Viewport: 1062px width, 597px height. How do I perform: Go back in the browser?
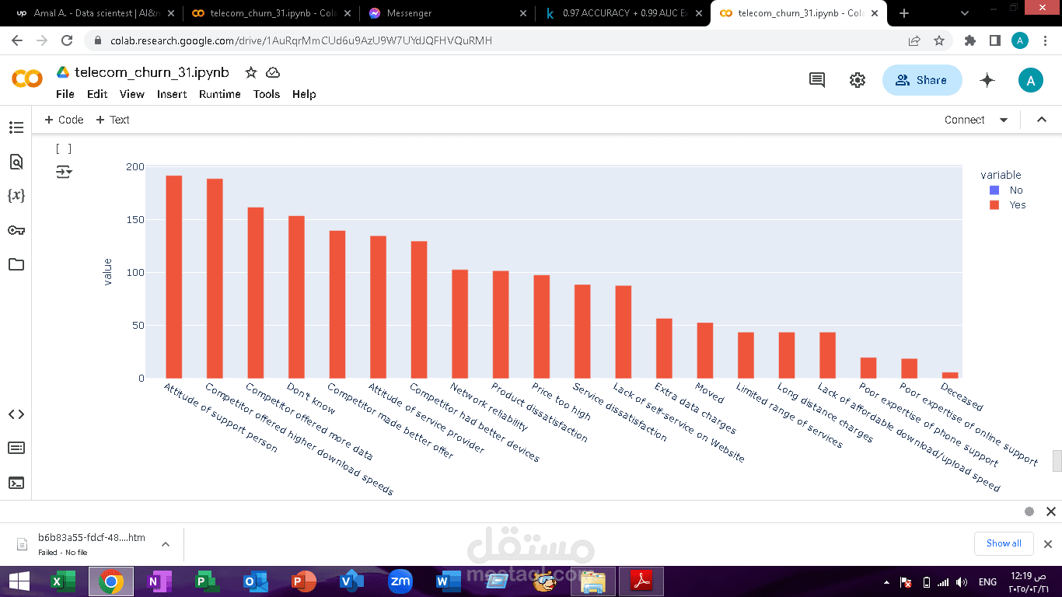[17, 40]
